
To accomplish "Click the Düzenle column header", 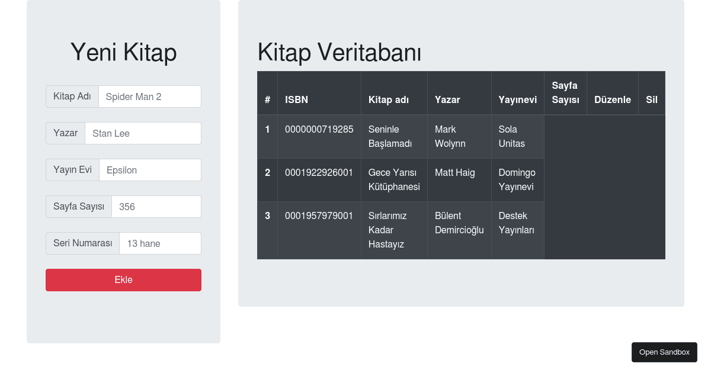I will click(x=612, y=99).
